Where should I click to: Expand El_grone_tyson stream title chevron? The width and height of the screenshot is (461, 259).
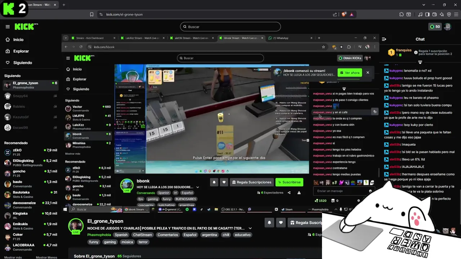tap(250, 228)
